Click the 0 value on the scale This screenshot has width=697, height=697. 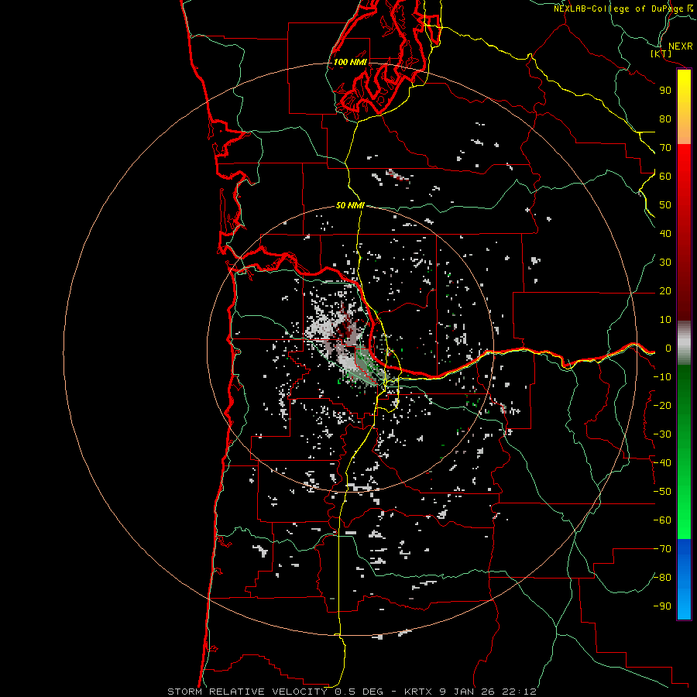[x=668, y=348]
